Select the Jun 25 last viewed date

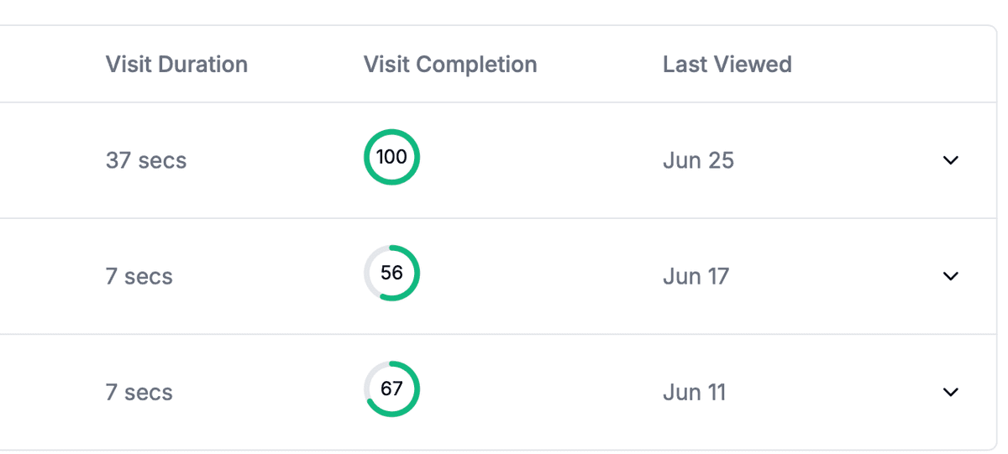[698, 160]
